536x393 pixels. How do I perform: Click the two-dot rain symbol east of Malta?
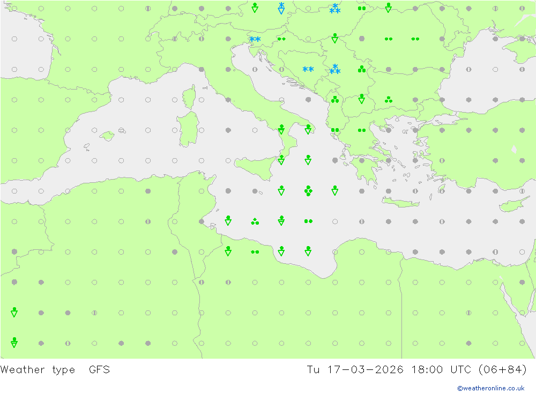(x=308, y=221)
